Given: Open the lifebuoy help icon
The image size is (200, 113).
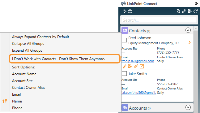Looking at the screenshot, I should 130,11.
